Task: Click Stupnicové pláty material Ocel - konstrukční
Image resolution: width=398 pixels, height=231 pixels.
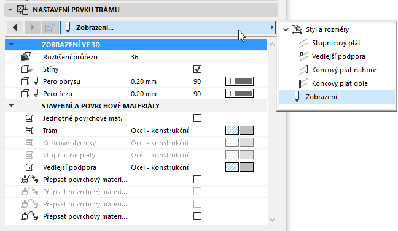Action: (x=160, y=155)
